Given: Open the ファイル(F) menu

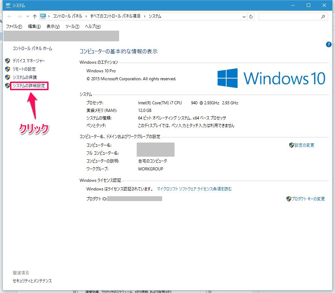Looking at the screenshot, I should click(14, 27).
